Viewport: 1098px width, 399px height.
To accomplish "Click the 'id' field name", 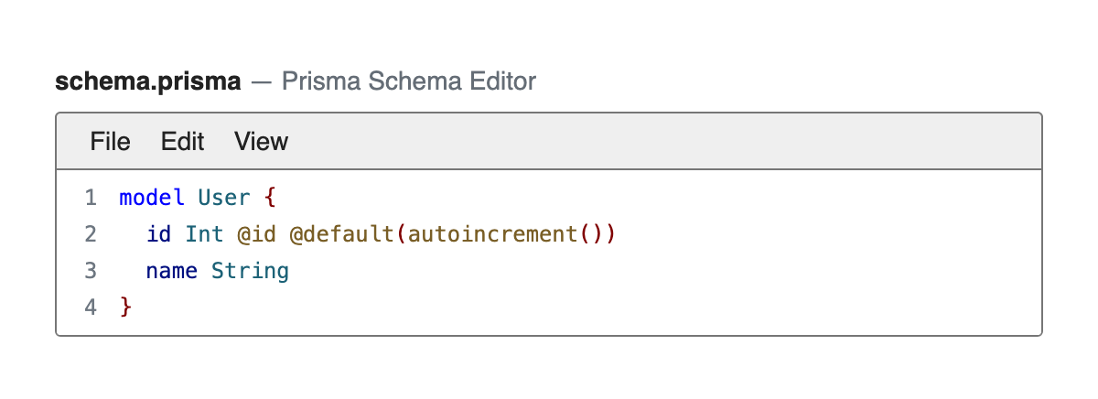I will click(158, 234).
